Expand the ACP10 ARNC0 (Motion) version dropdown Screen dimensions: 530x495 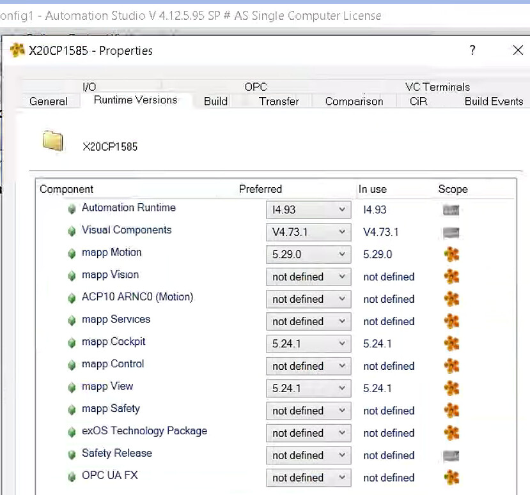(308, 299)
